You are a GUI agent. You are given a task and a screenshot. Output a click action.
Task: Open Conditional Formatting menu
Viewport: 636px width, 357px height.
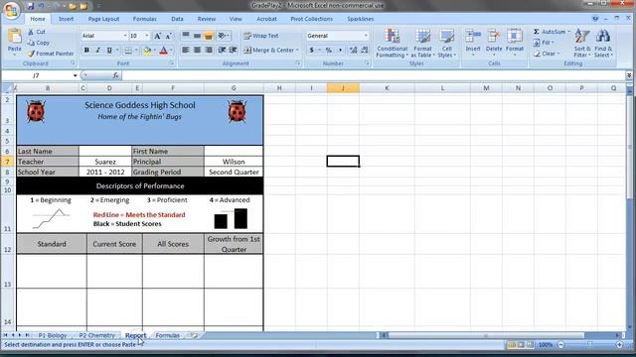[392, 43]
